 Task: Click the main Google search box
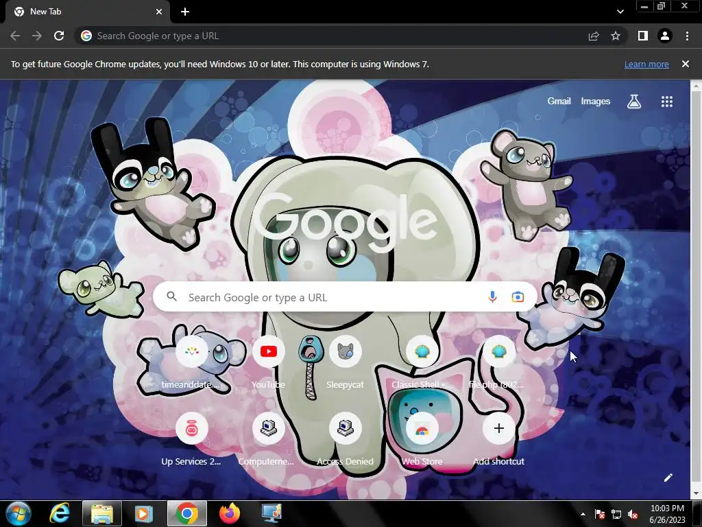point(345,296)
